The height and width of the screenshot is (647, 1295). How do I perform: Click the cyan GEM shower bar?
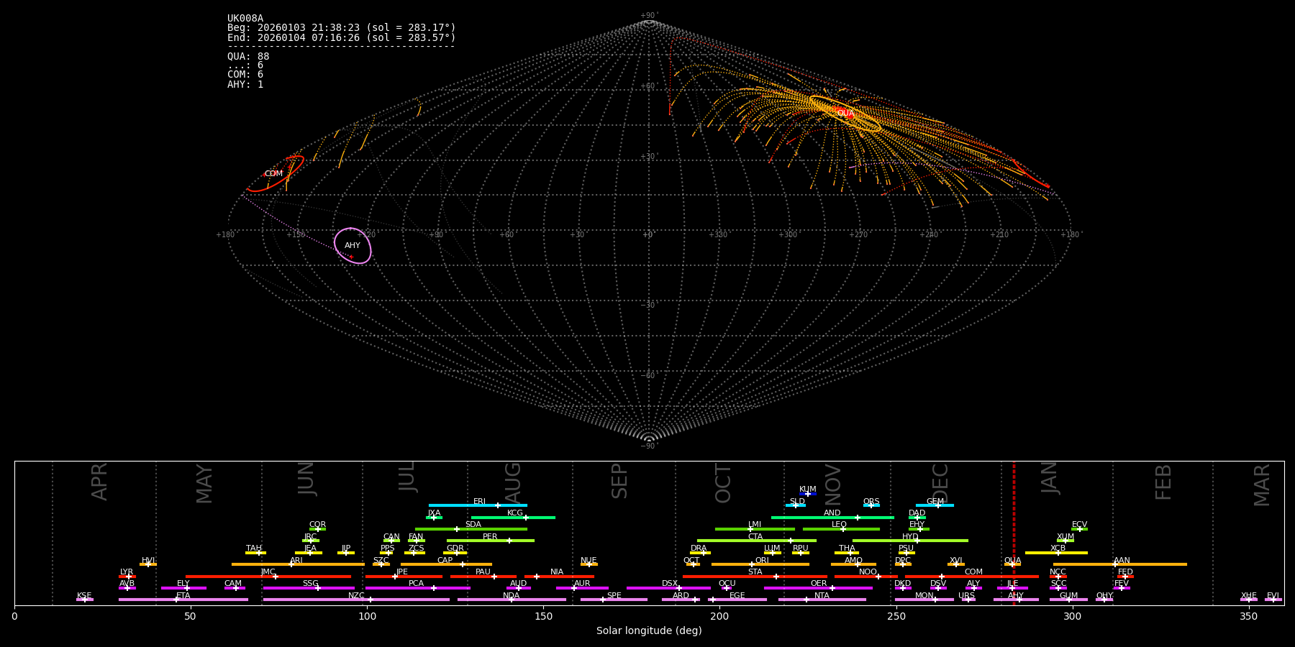[934, 505]
